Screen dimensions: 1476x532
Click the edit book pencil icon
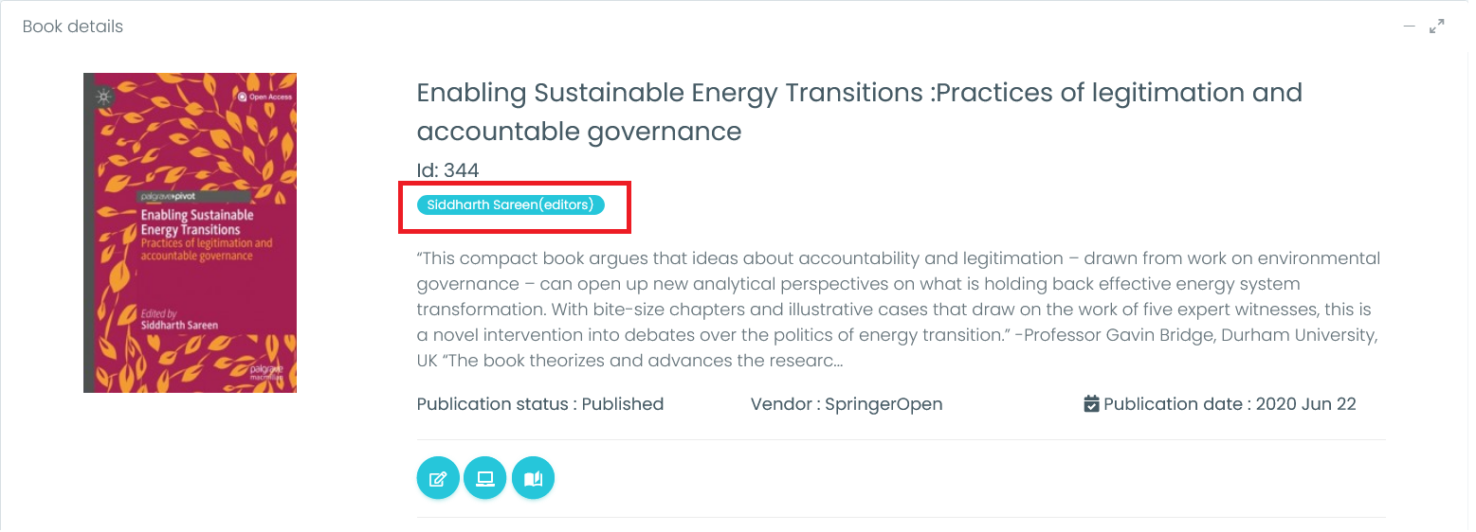pos(438,478)
